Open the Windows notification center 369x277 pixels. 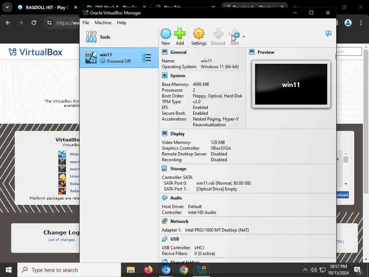click(x=358, y=270)
